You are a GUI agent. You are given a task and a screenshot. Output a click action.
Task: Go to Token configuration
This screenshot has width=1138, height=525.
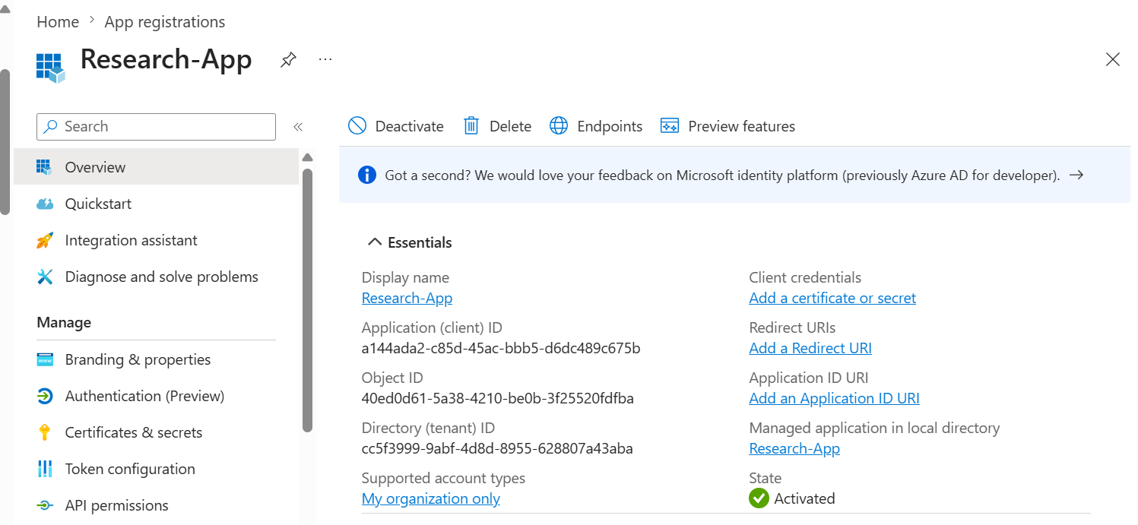156,469
